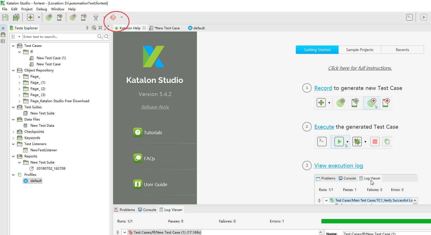Image resolution: width=431 pixels, height=235 pixels.
Task: Launch the Spy Web tool
Action: pyautogui.click(x=49, y=17)
